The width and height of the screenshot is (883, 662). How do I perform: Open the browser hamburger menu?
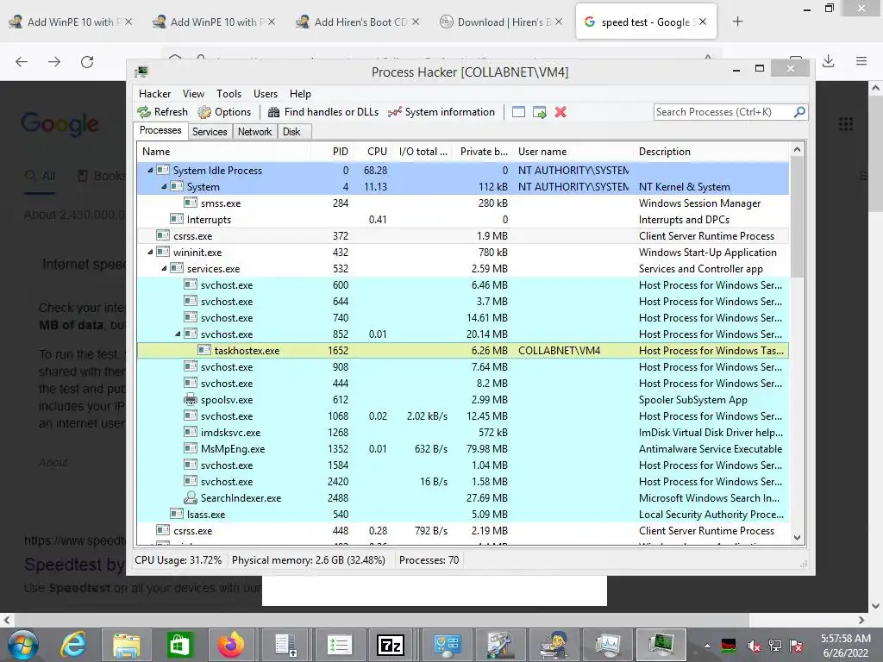tap(861, 61)
